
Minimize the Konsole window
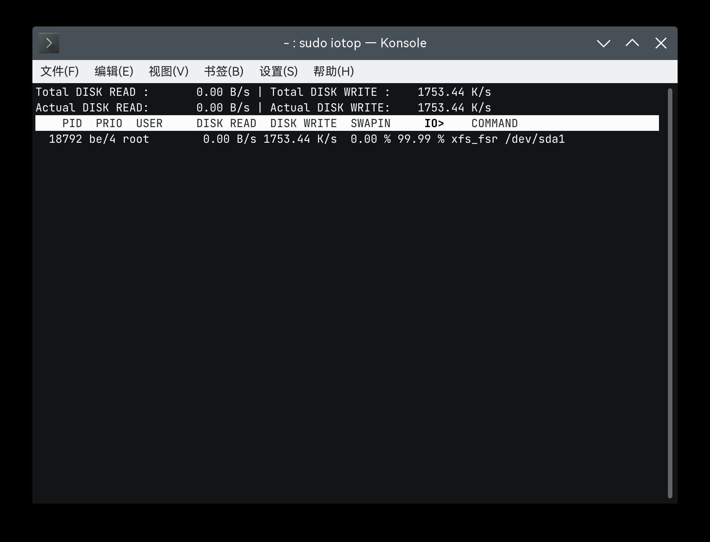(x=603, y=43)
